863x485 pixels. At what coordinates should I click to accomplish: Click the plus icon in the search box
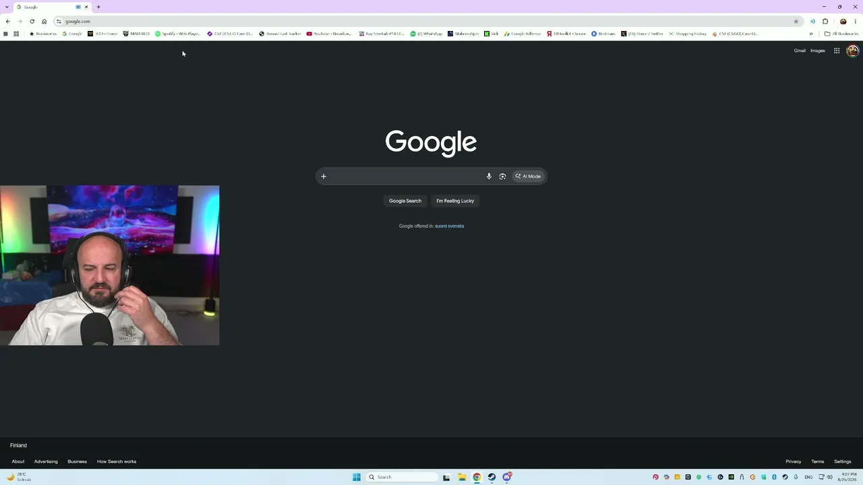[324, 176]
